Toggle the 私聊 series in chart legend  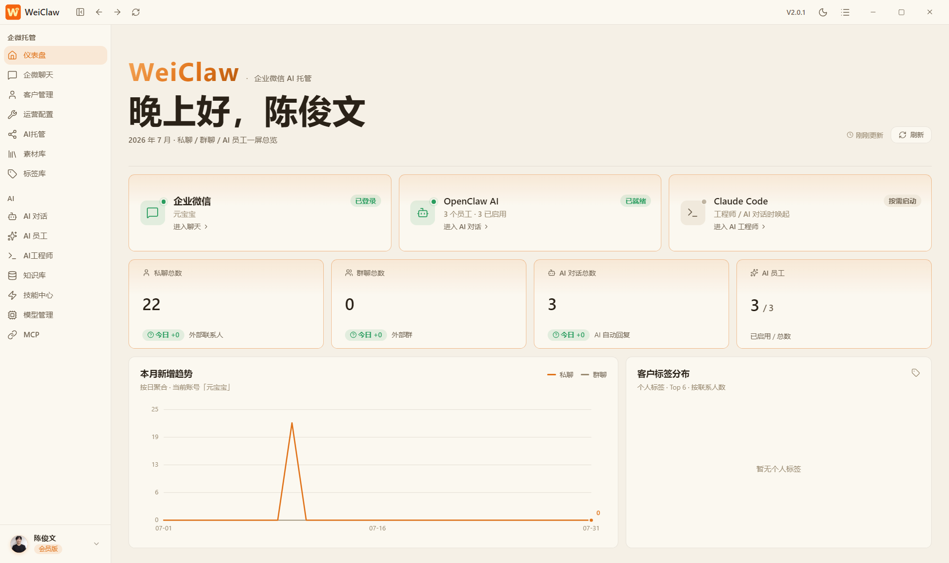(x=560, y=375)
